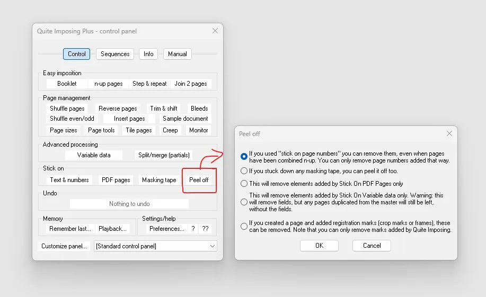Switch to the Control tab
This screenshot has width=486, height=297.
click(x=76, y=54)
